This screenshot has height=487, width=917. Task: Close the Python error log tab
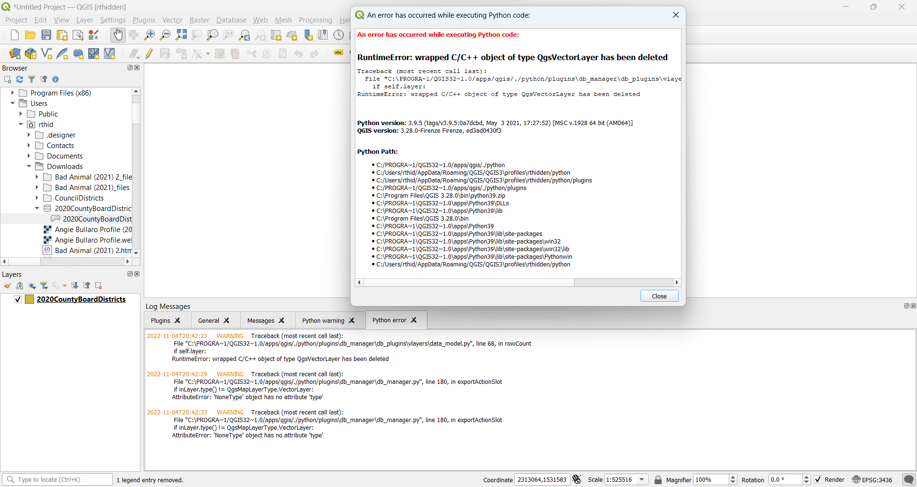tap(414, 320)
